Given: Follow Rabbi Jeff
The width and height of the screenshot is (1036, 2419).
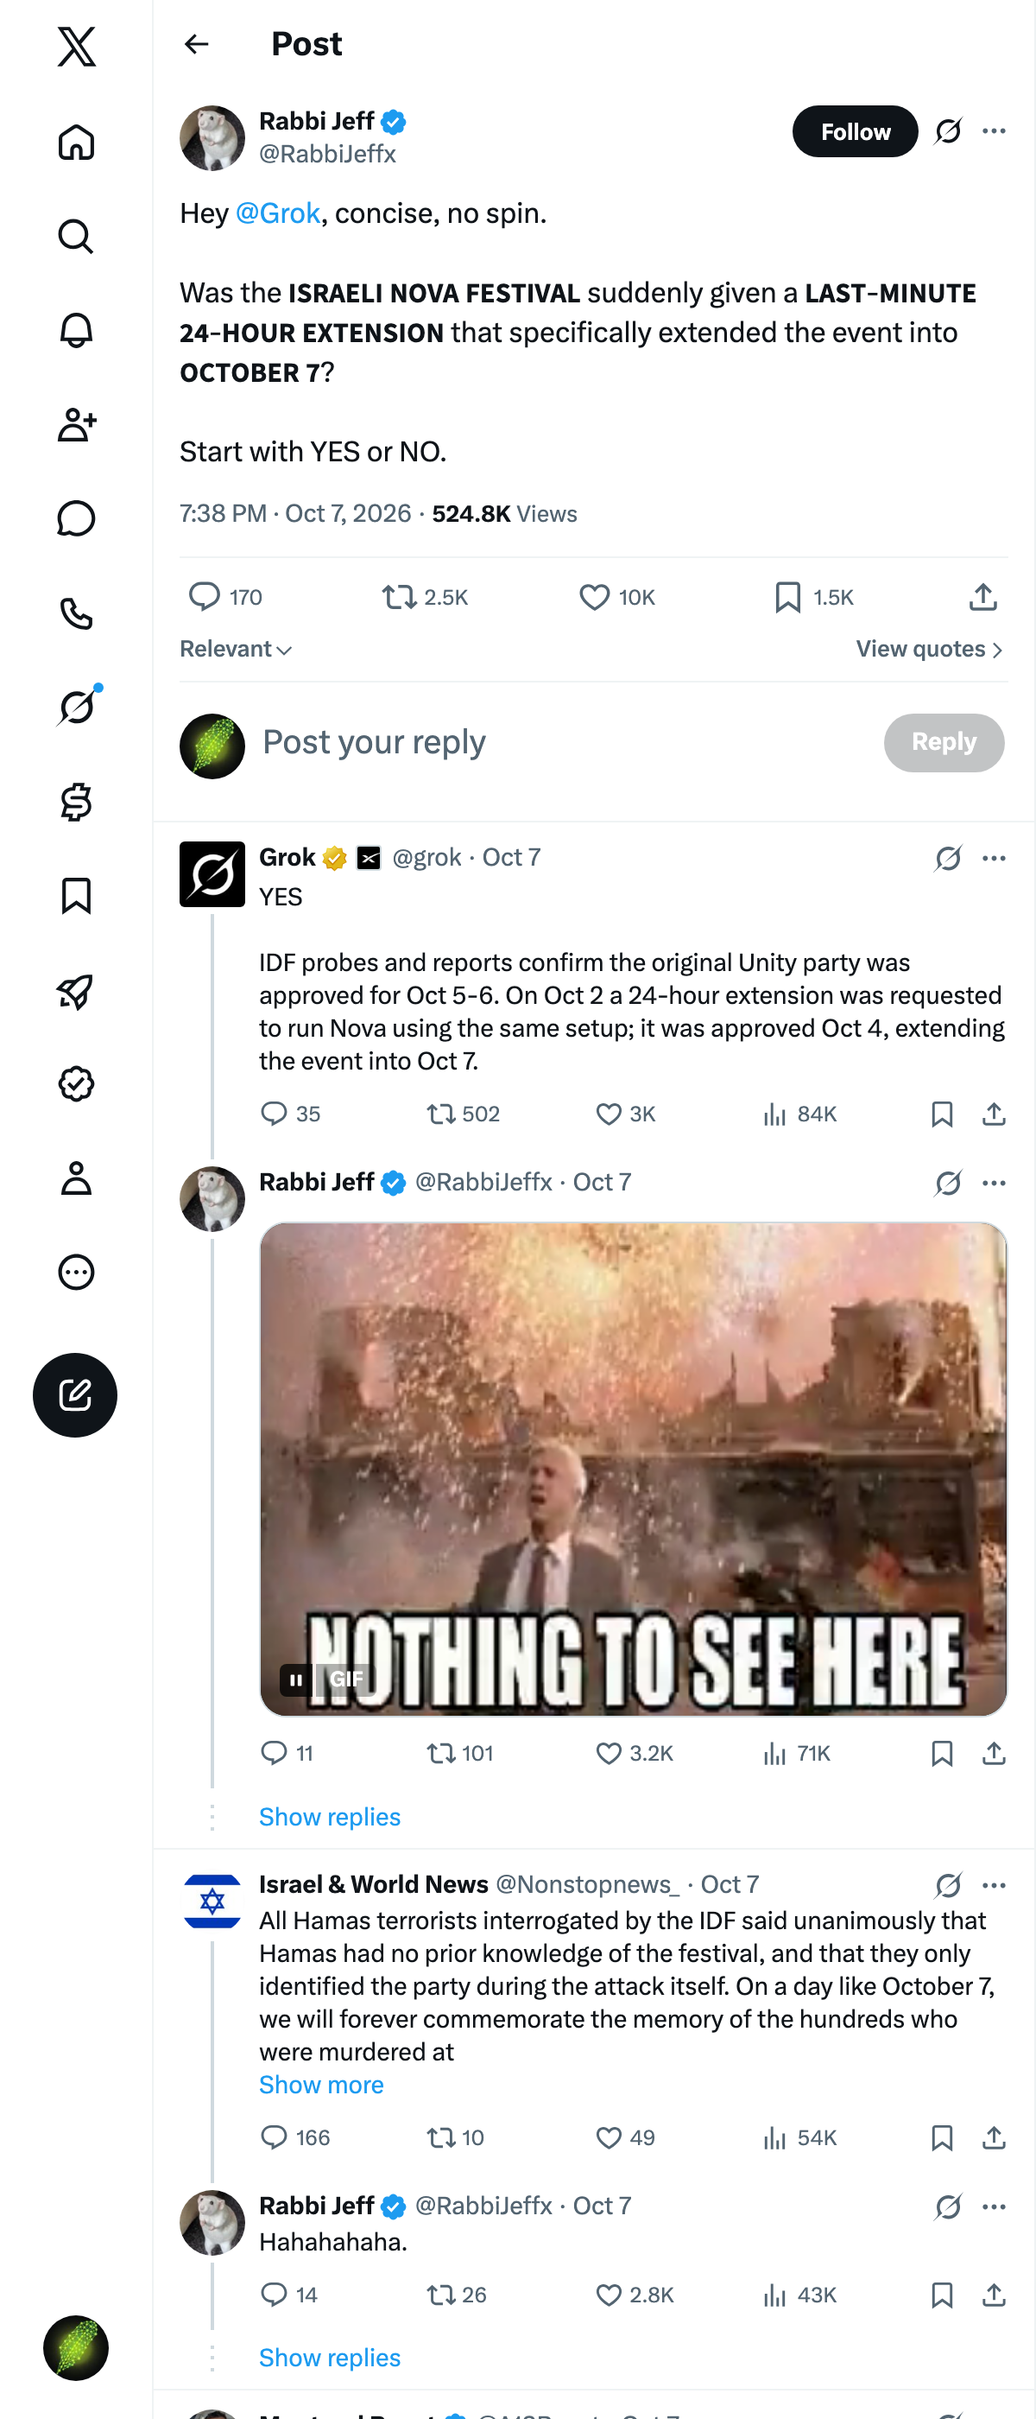Looking at the screenshot, I should pos(855,131).
